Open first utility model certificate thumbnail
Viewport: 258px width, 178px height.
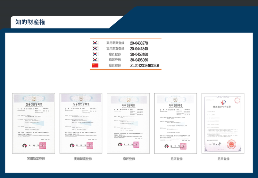pos(34,123)
